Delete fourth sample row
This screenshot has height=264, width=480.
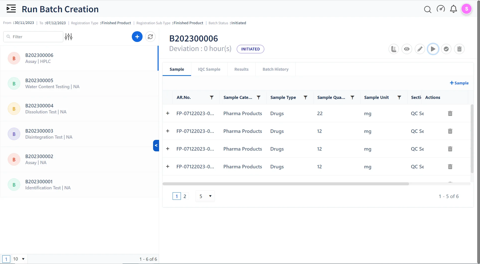pyautogui.click(x=450, y=167)
